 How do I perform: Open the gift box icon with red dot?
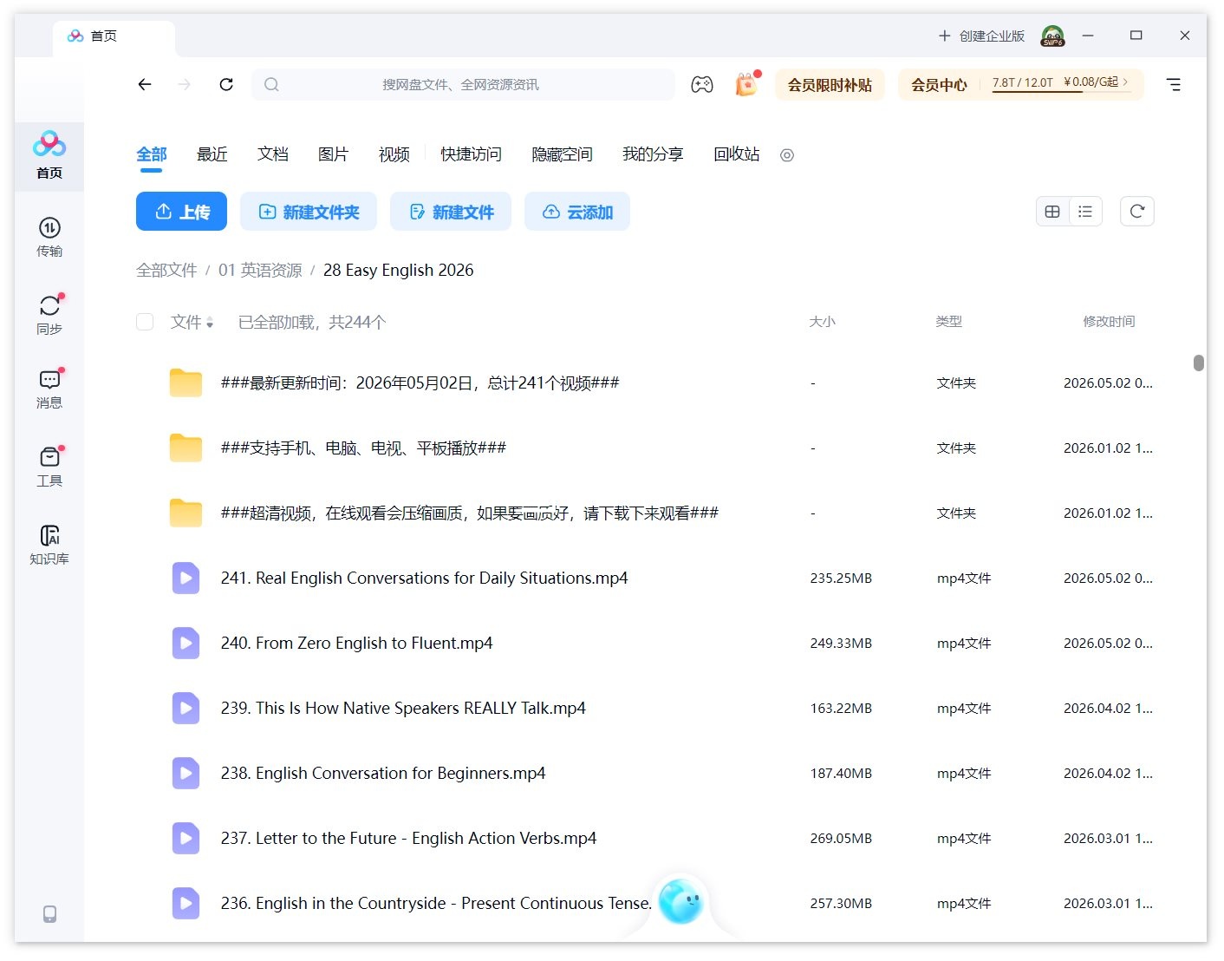pos(746,84)
